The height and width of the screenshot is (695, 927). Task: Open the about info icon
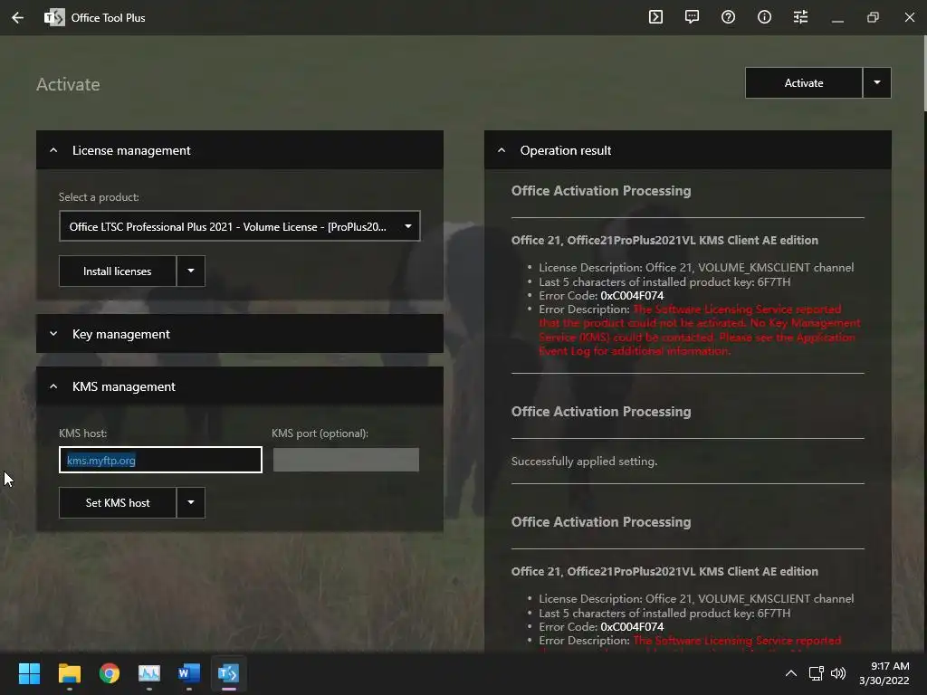[764, 17]
